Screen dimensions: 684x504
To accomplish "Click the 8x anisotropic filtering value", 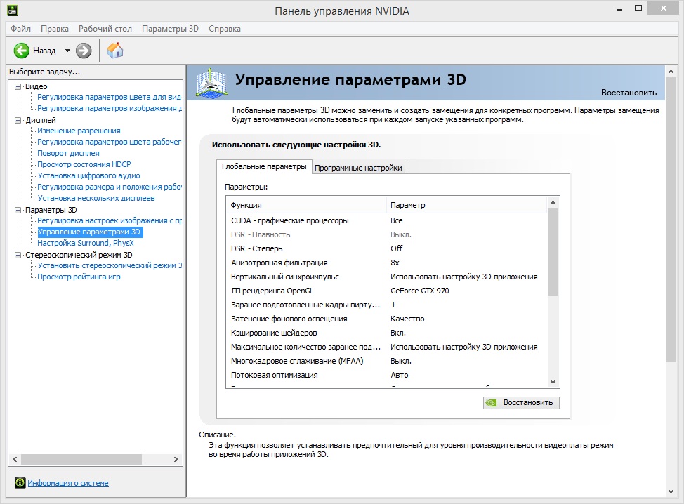I will click(x=395, y=263).
